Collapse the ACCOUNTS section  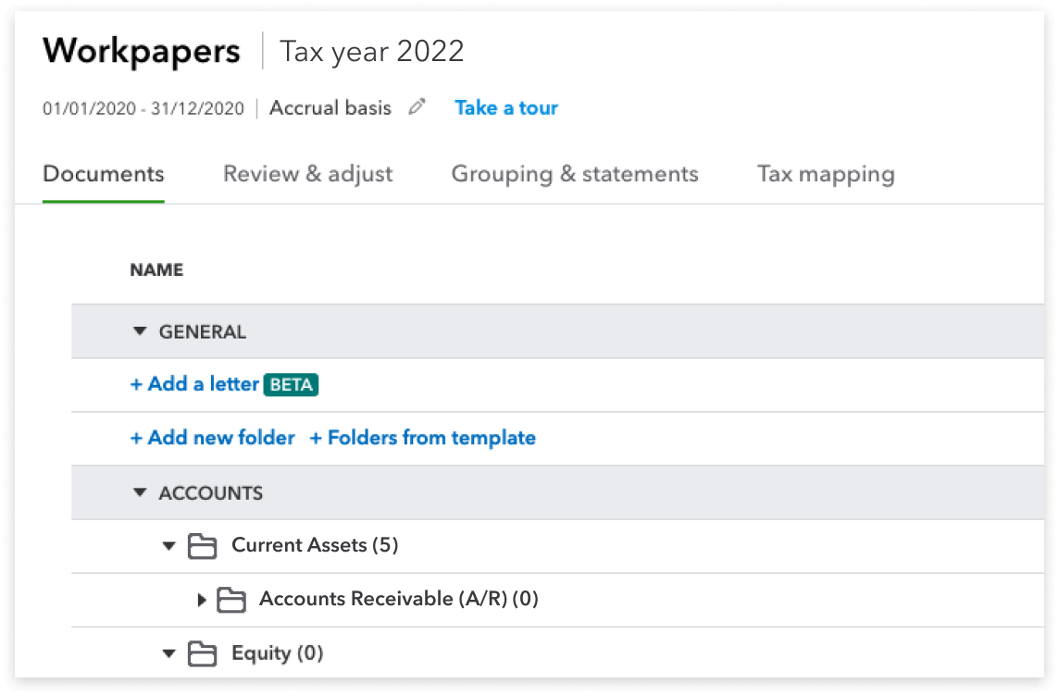click(x=140, y=492)
